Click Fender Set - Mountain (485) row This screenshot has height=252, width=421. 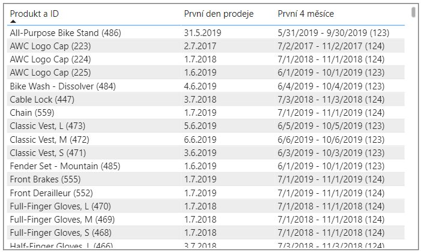[206, 166]
